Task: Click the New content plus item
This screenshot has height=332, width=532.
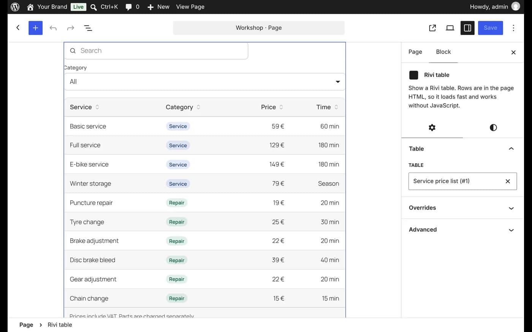Action: [158, 7]
